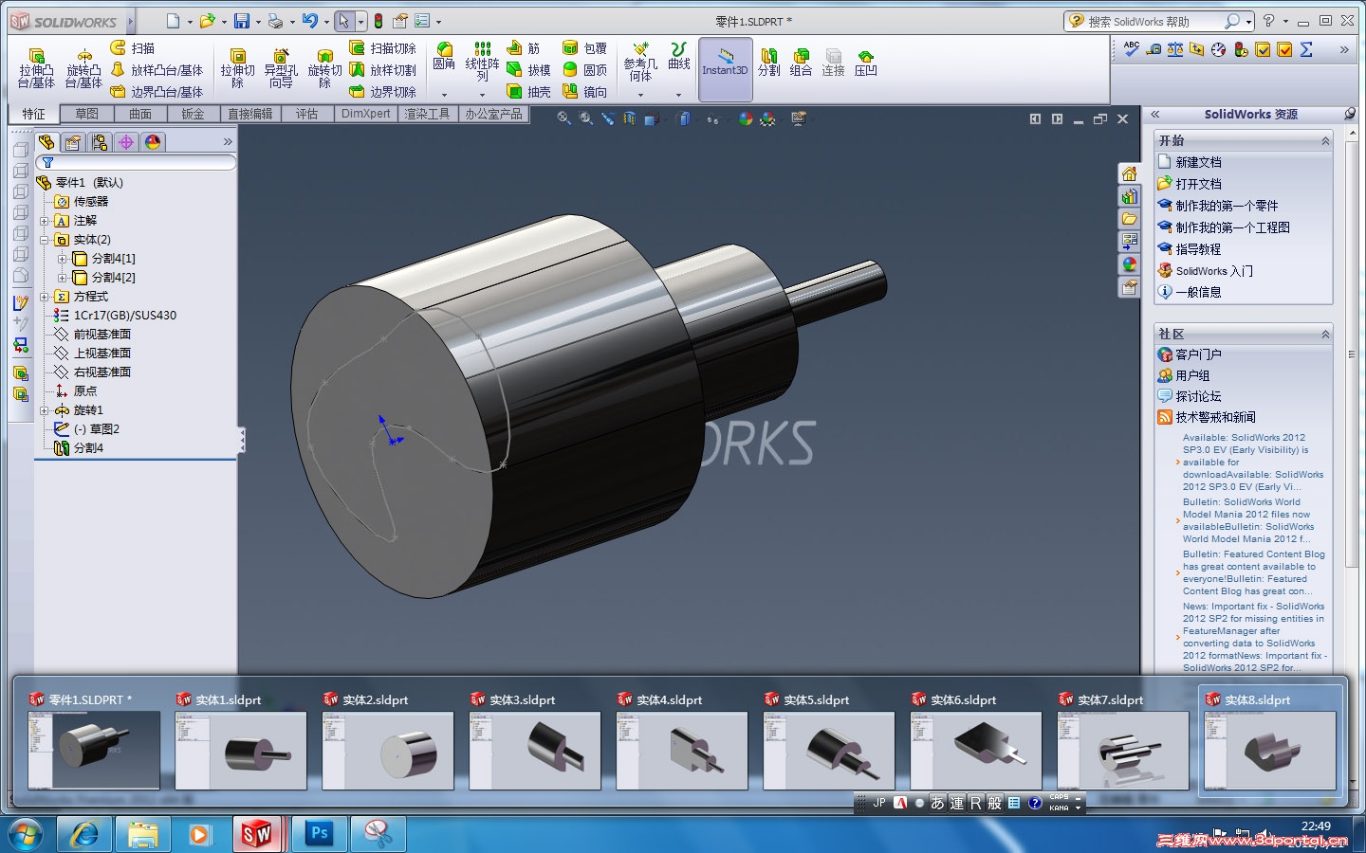This screenshot has height=853, width=1366.
Task: Open Internet Explorer from the taskbar
Action: pos(85,834)
